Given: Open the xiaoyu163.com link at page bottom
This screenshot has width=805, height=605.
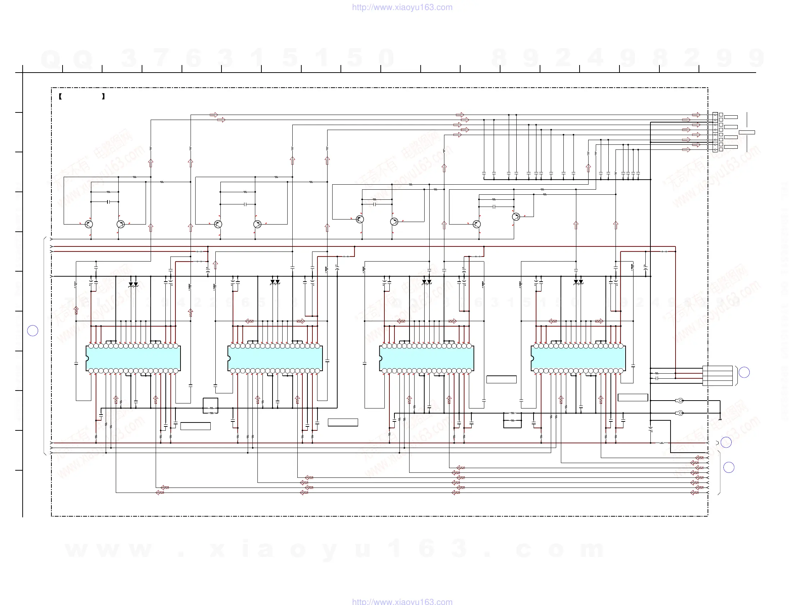Looking at the screenshot, I should coord(402,601).
